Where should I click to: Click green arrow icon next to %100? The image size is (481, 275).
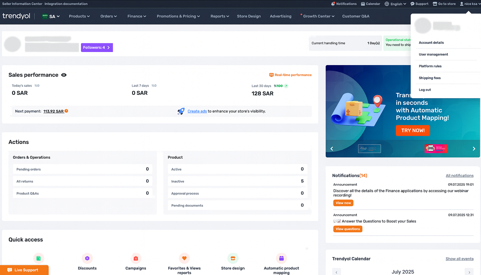point(286,86)
